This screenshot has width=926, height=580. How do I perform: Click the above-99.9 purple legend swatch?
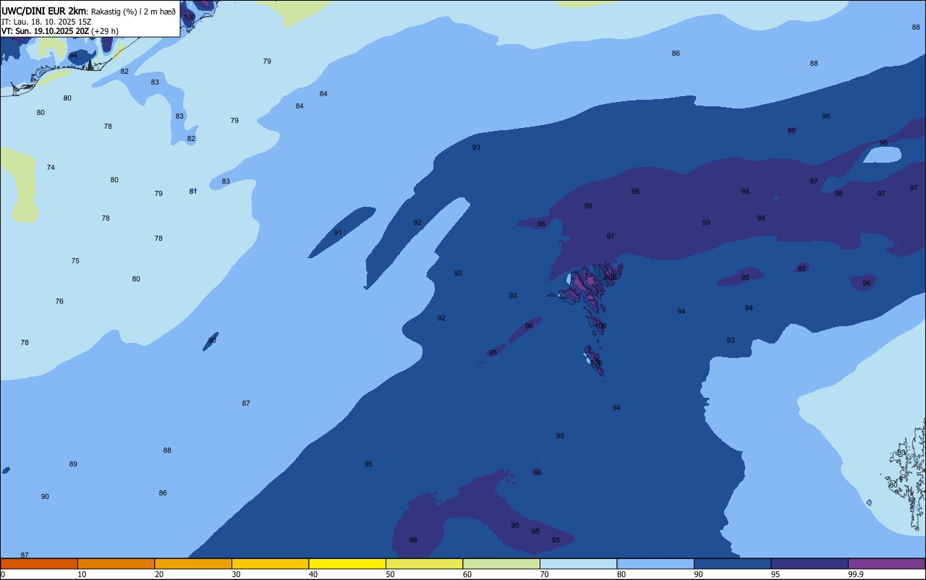click(886, 563)
